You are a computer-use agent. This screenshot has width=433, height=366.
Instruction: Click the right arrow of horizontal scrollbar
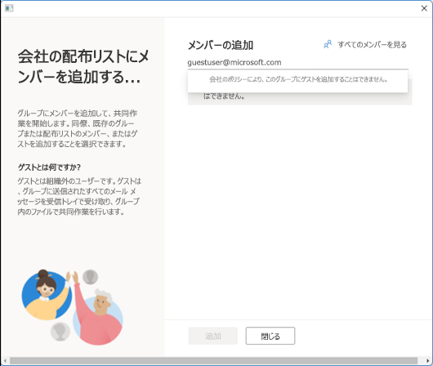pyautogui.click(x=428, y=360)
